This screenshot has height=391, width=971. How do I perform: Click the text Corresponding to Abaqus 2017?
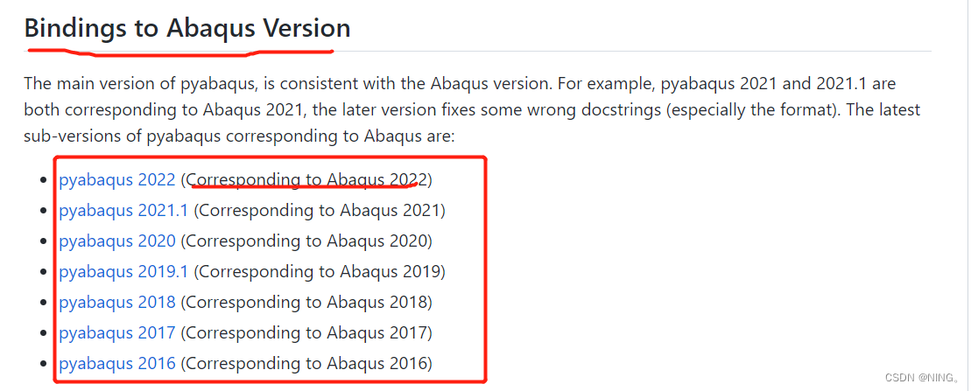point(306,333)
